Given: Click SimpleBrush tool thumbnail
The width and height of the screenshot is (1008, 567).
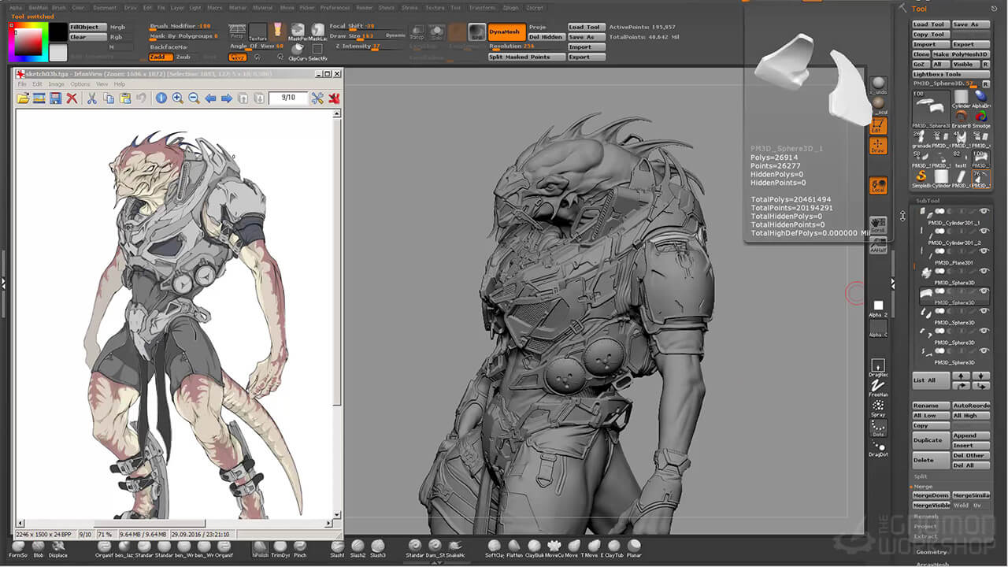Looking at the screenshot, I should click(921, 177).
